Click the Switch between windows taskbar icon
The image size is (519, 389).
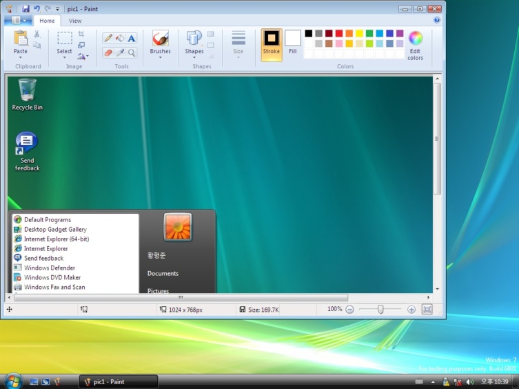(x=45, y=381)
